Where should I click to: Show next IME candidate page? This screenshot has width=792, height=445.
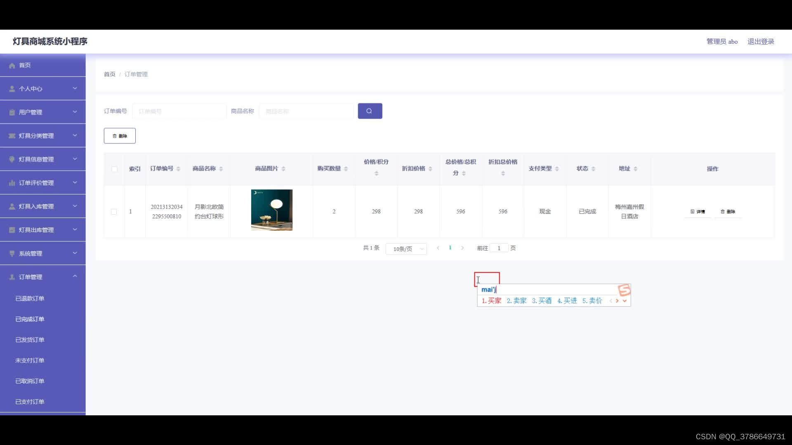tap(617, 301)
